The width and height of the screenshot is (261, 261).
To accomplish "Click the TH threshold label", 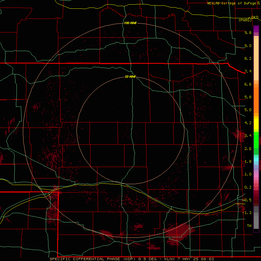I will point(249,226).
